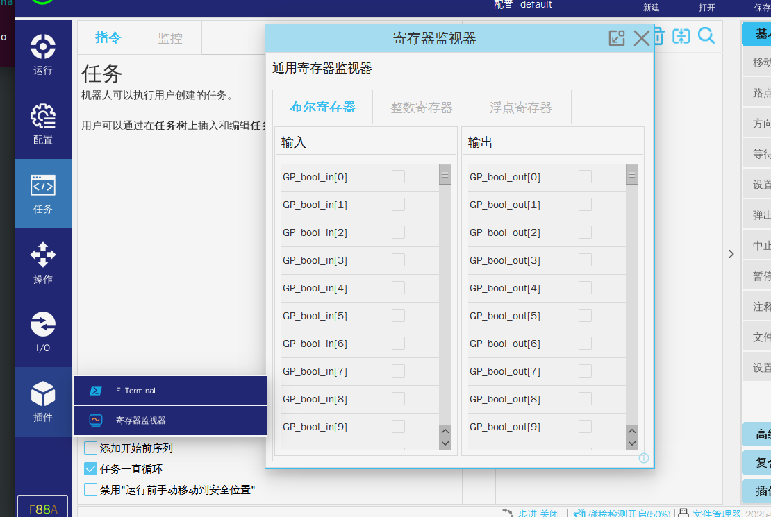Screen dimensions: 771x517
Task: Click output list scroll up arrow
Action: tap(632, 431)
